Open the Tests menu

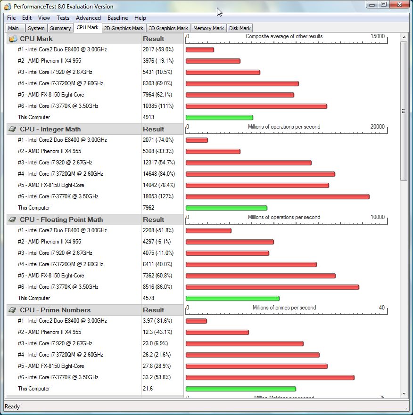[x=63, y=18]
